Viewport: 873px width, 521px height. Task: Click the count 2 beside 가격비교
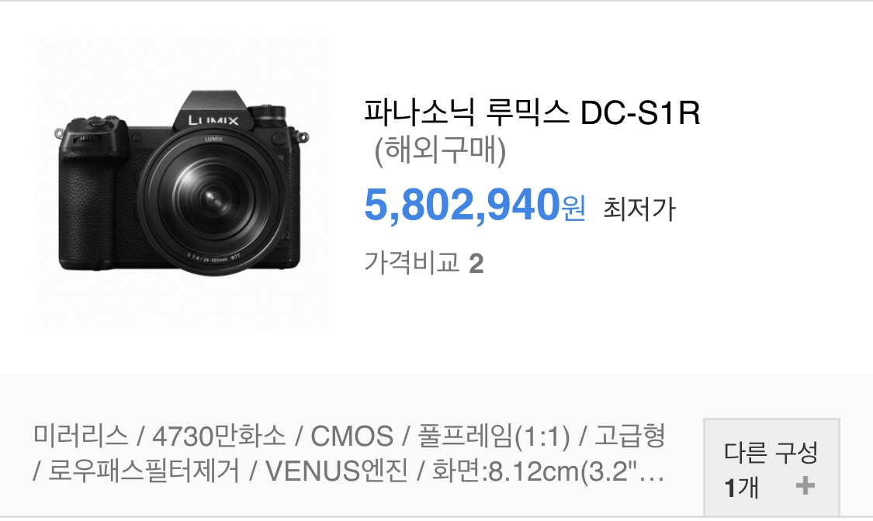(476, 264)
